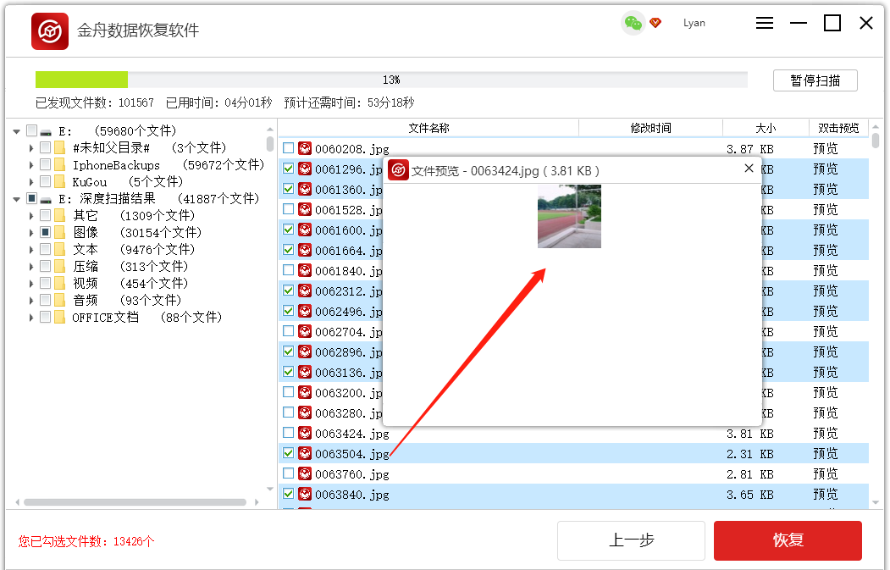Click the 0063840.jpg image file icon

305,495
